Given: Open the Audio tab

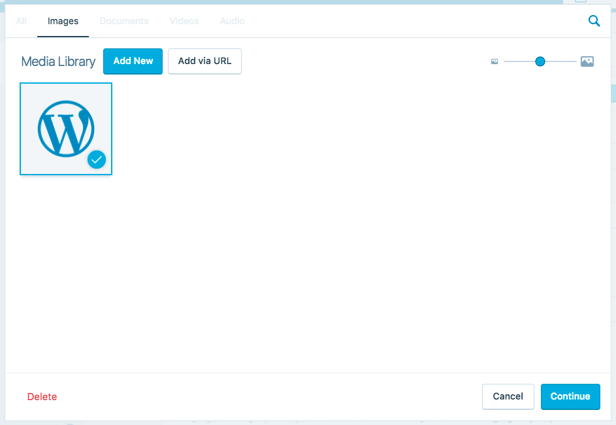Looking at the screenshot, I should point(232,21).
